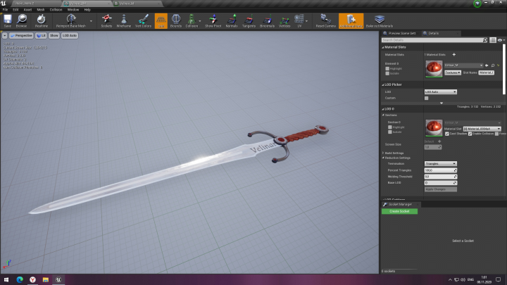
Task: Toggle property matrix grid view button
Action: tap(492, 40)
